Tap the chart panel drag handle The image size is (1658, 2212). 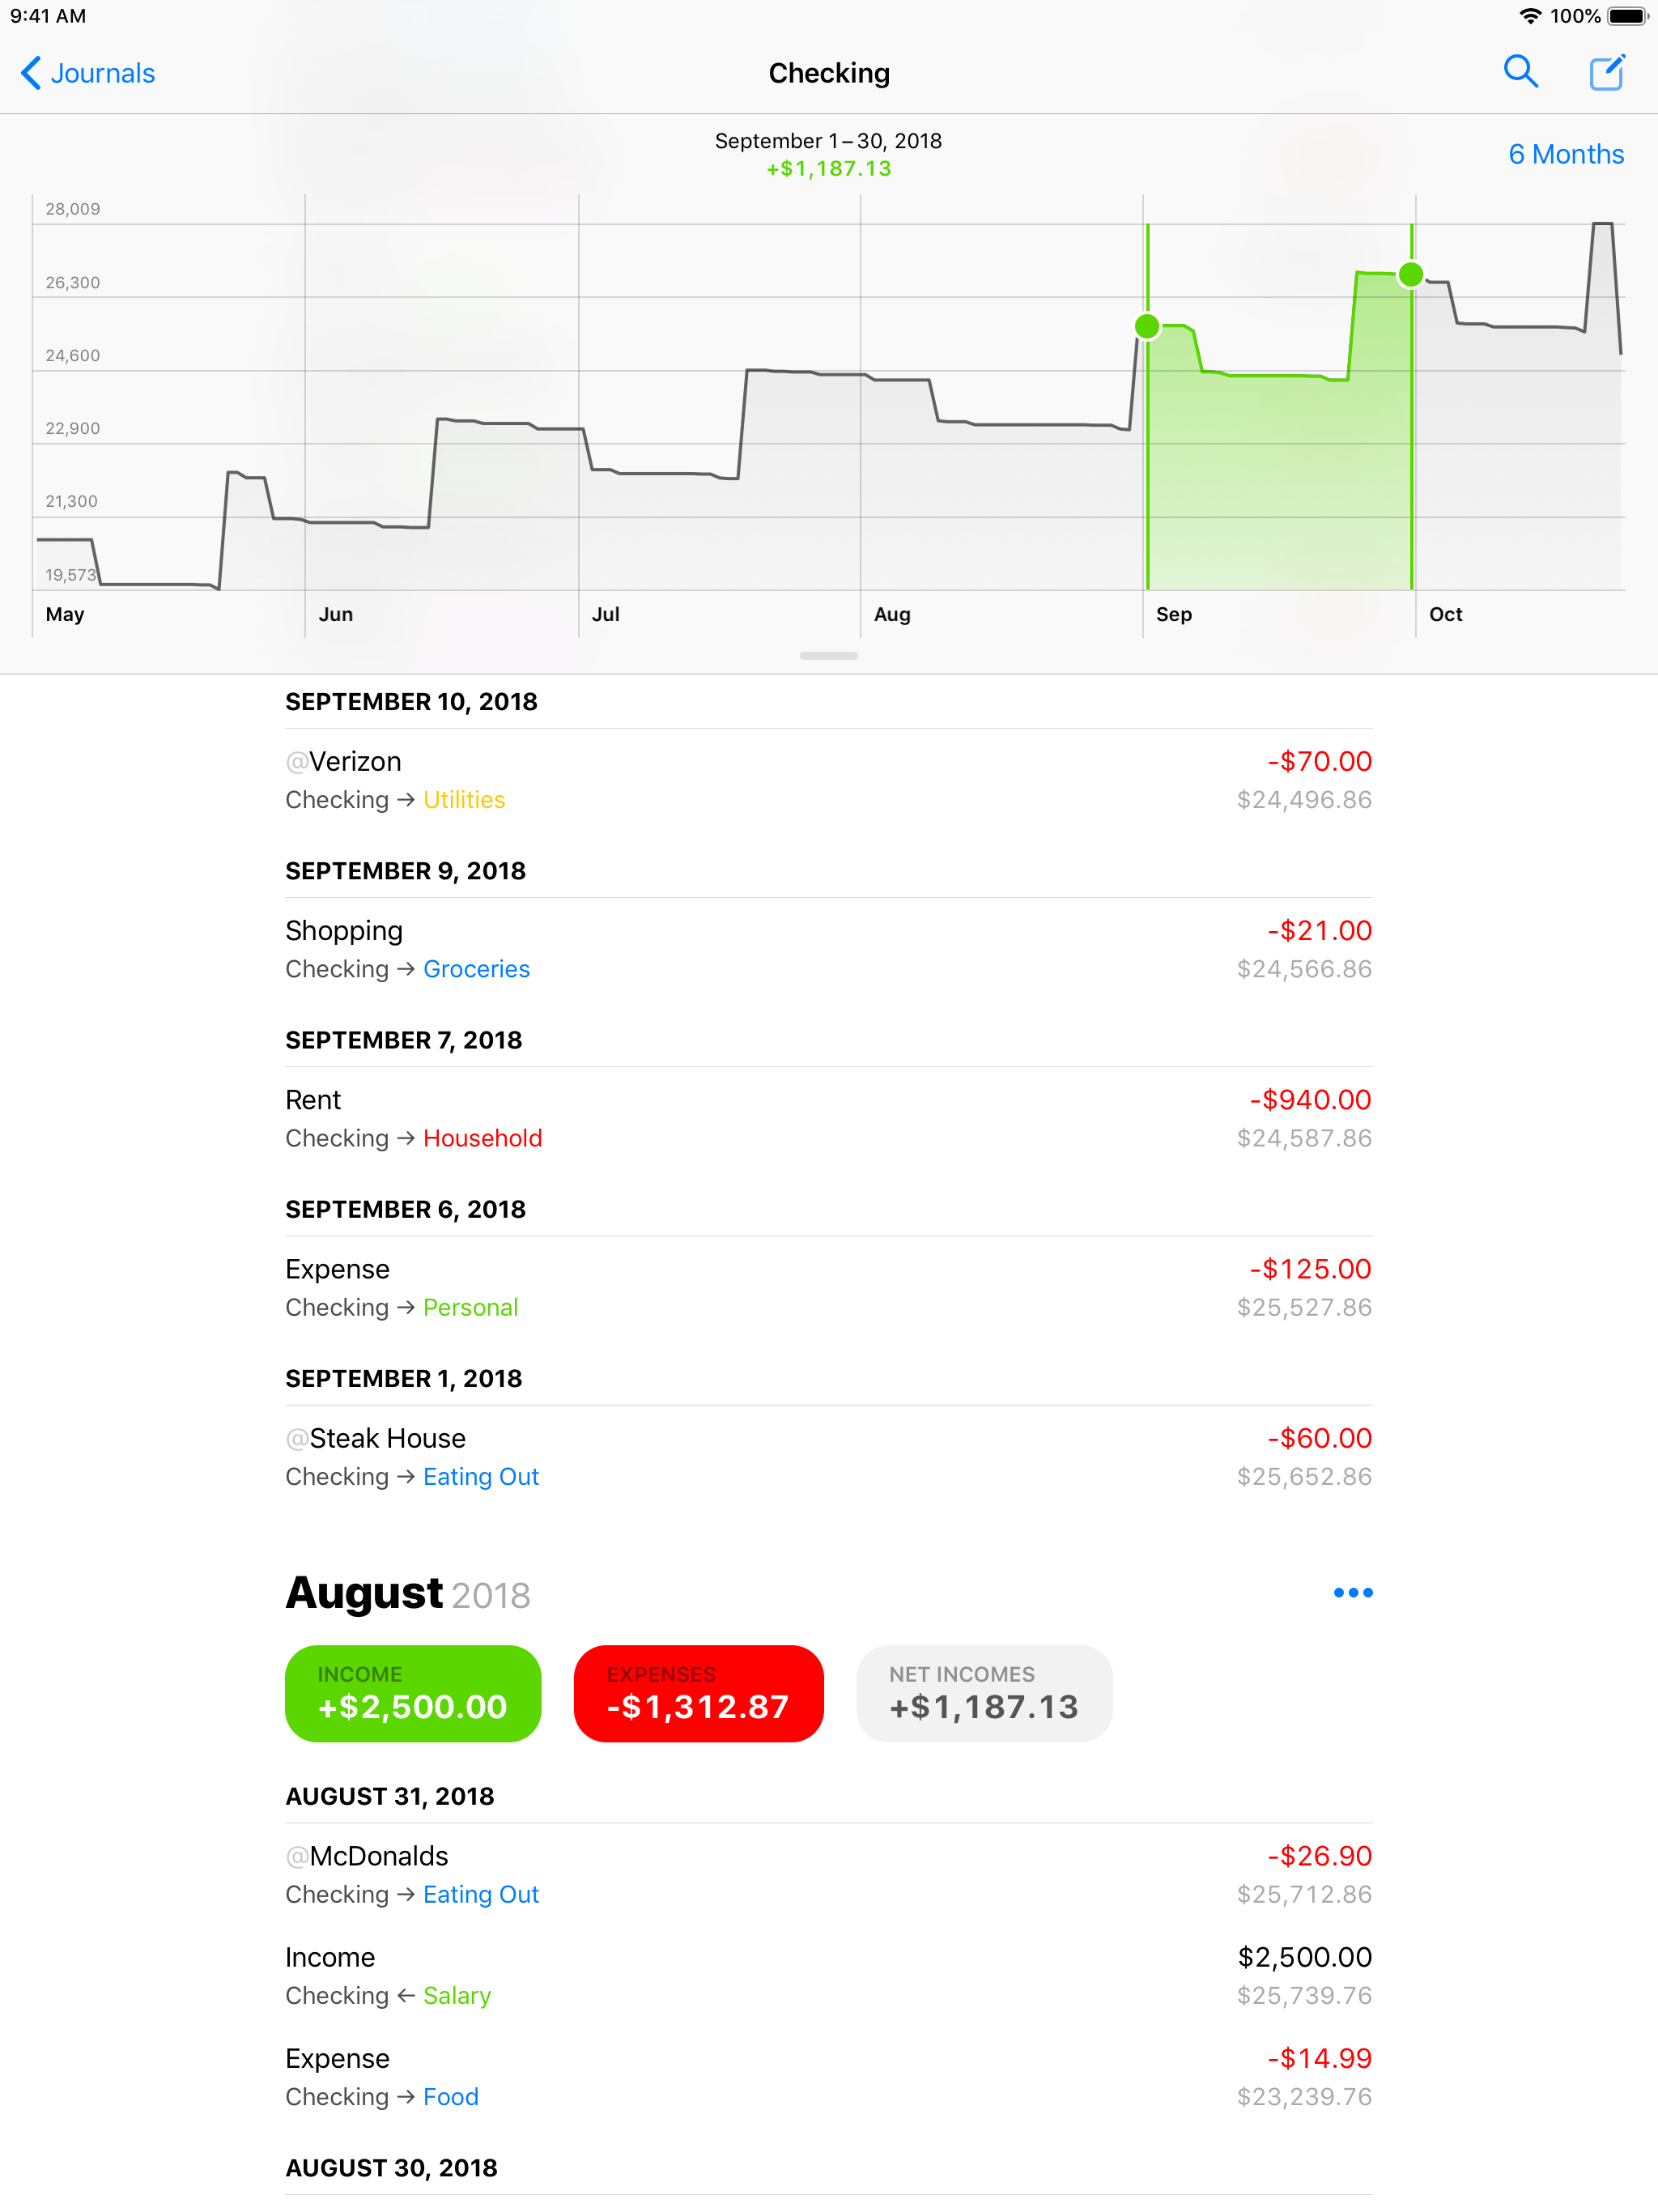tap(828, 656)
